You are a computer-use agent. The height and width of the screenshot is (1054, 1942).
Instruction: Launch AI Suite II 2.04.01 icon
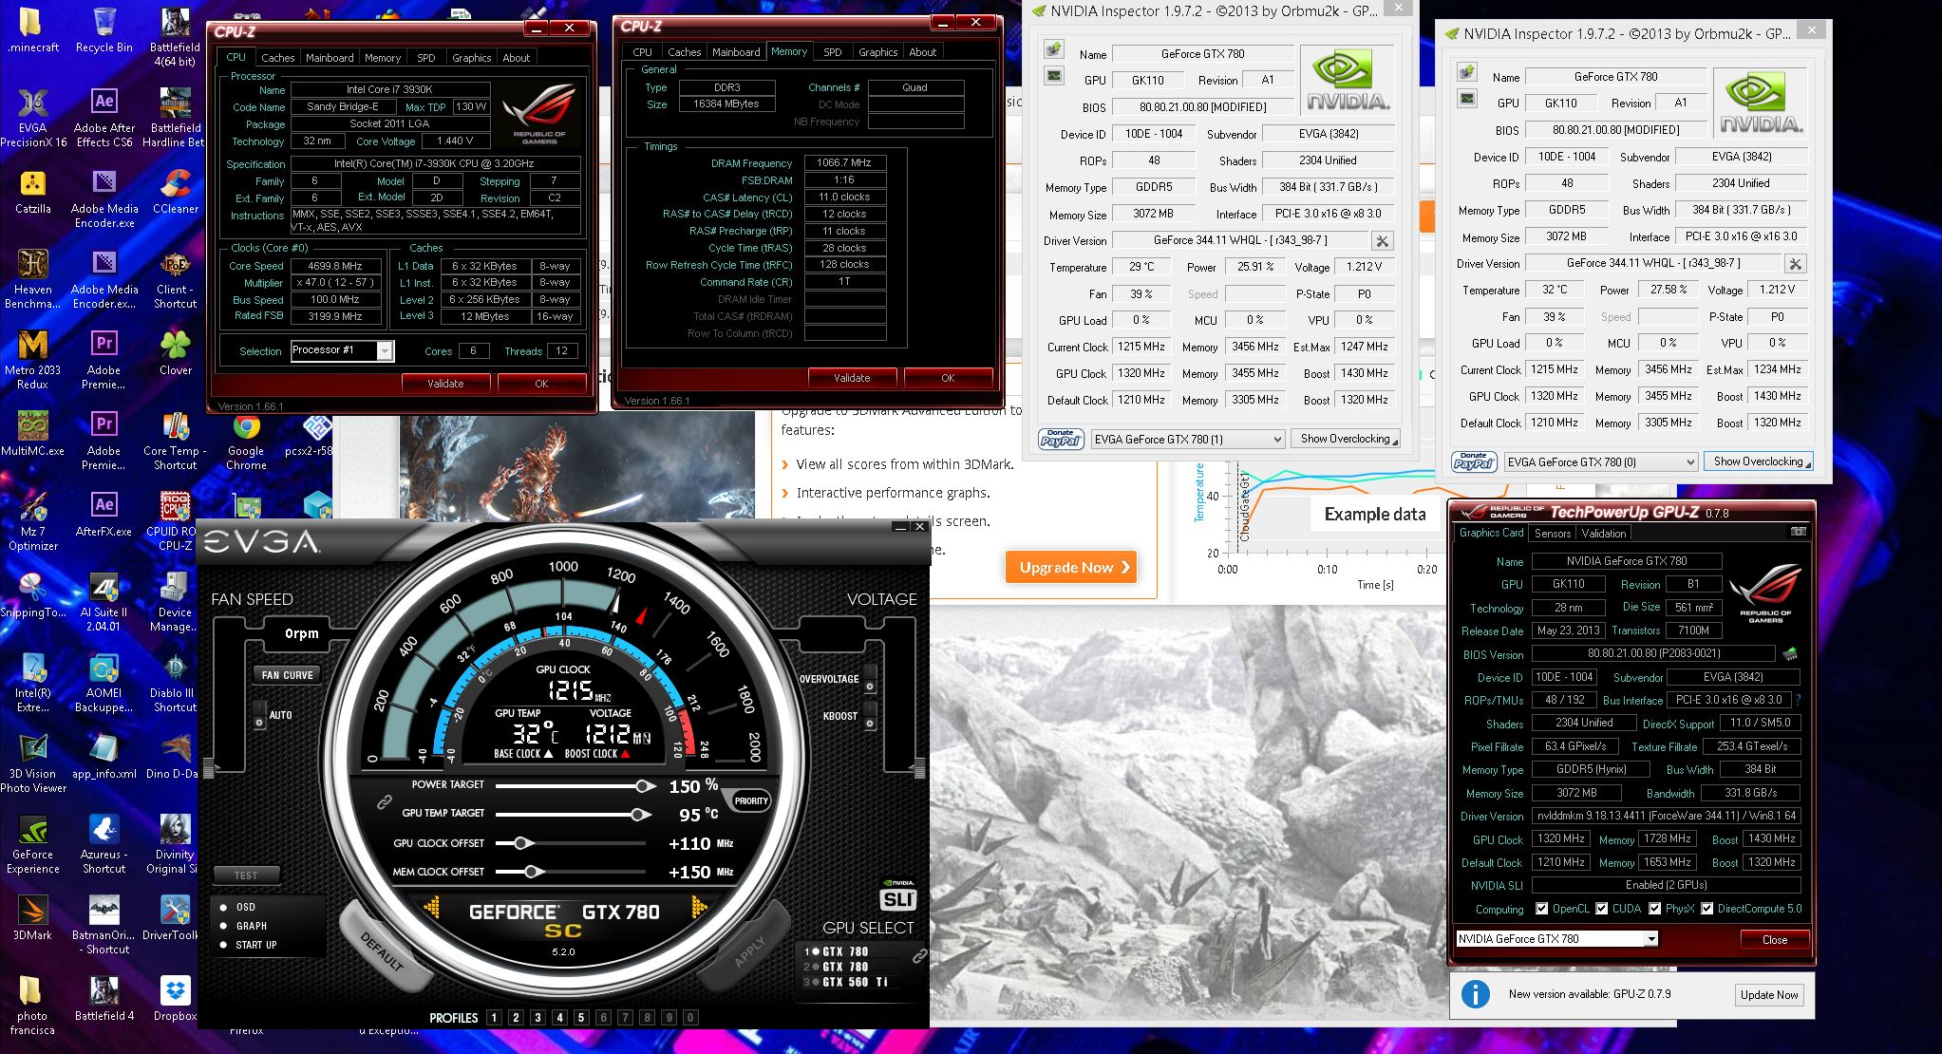pyautogui.click(x=104, y=602)
